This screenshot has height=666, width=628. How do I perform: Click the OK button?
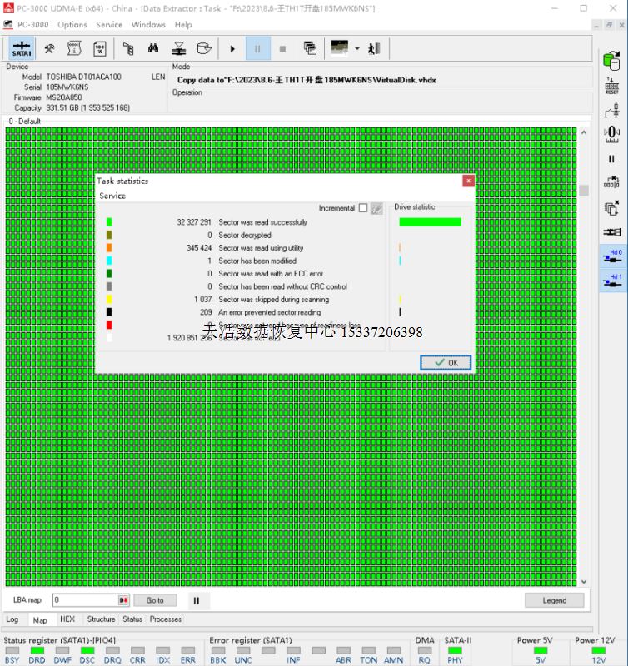[x=446, y=363]
